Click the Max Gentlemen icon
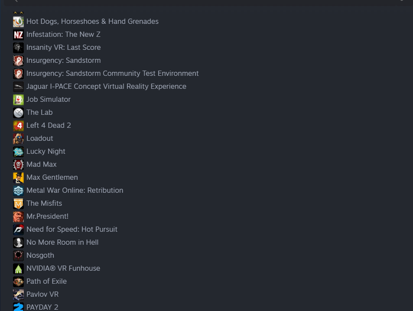The image size is (413, 311). coord(18,178)
